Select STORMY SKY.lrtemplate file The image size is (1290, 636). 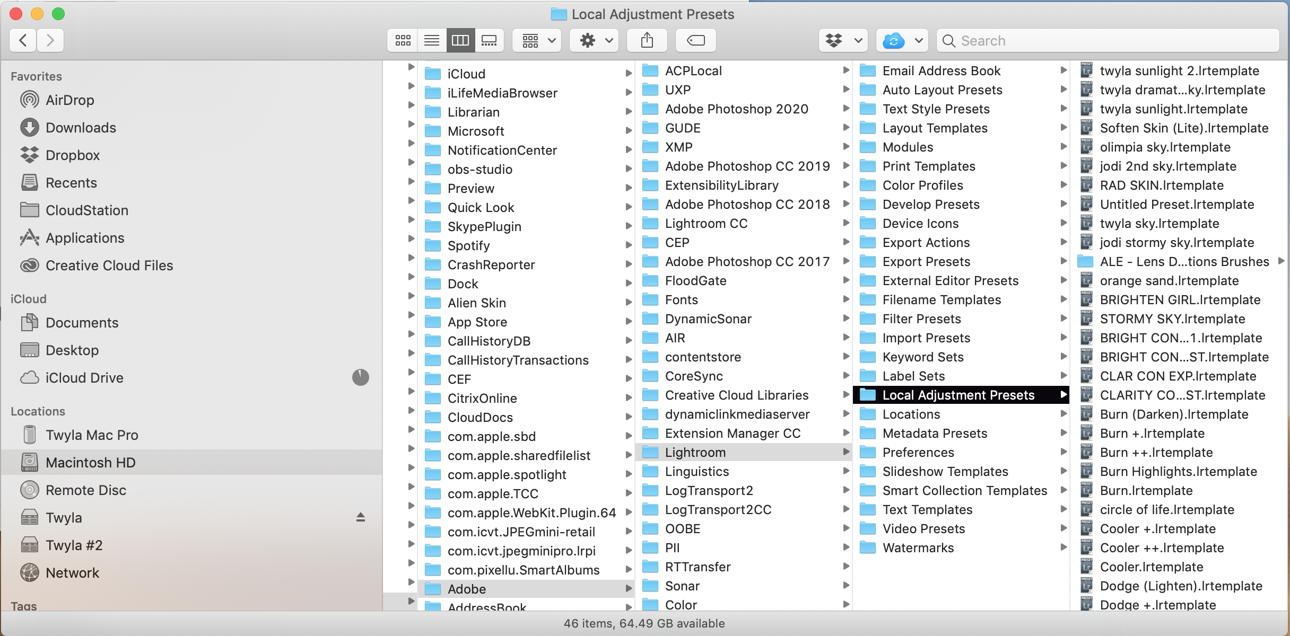click(1172, 319)
